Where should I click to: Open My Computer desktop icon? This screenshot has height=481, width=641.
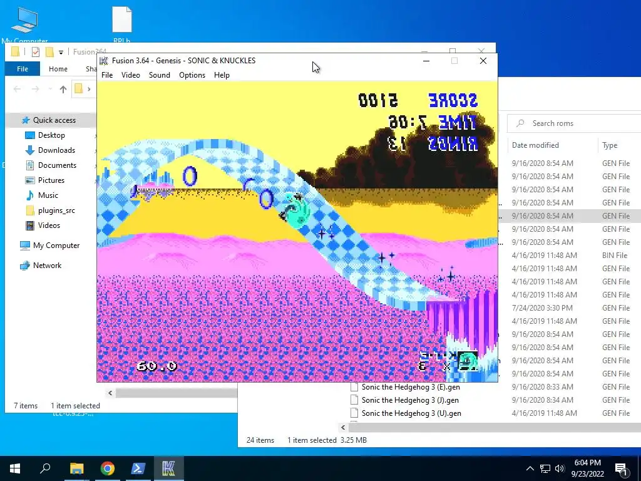(24, 25)
